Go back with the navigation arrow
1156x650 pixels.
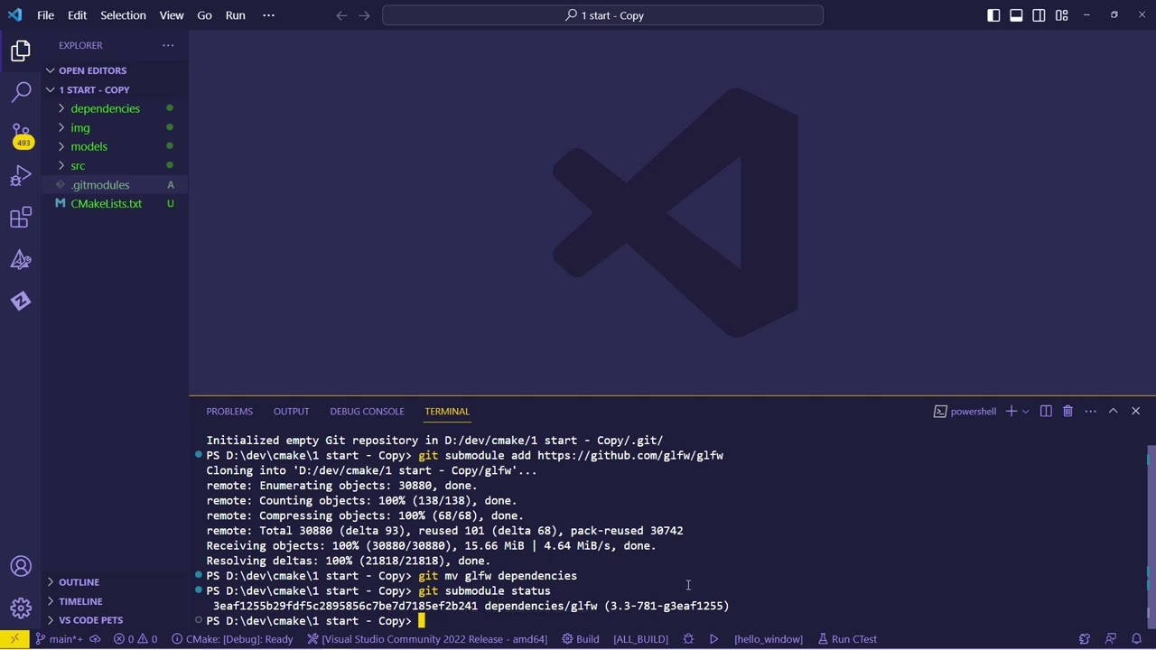click(x=341, y=15)
